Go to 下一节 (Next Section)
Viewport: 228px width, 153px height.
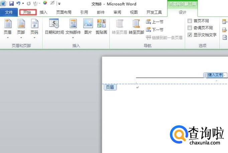pyautogui.click(x=154, y=30)
